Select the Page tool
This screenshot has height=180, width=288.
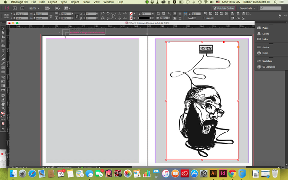3,37
